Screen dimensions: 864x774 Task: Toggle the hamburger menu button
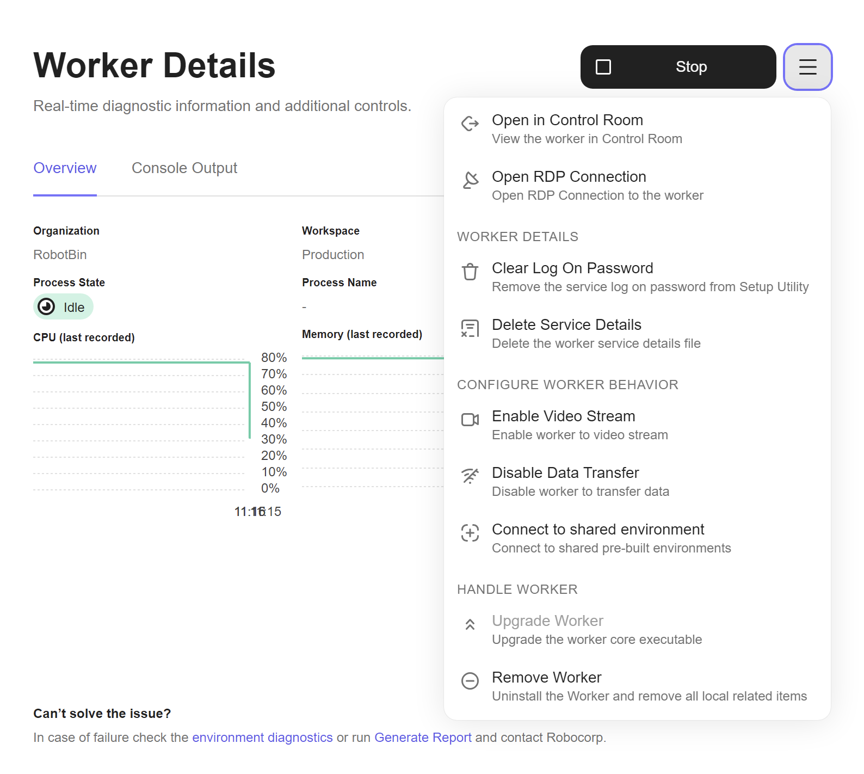(807, 67)
